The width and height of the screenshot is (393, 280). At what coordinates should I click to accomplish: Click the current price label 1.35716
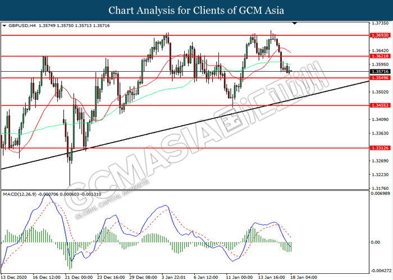(380, 72)
